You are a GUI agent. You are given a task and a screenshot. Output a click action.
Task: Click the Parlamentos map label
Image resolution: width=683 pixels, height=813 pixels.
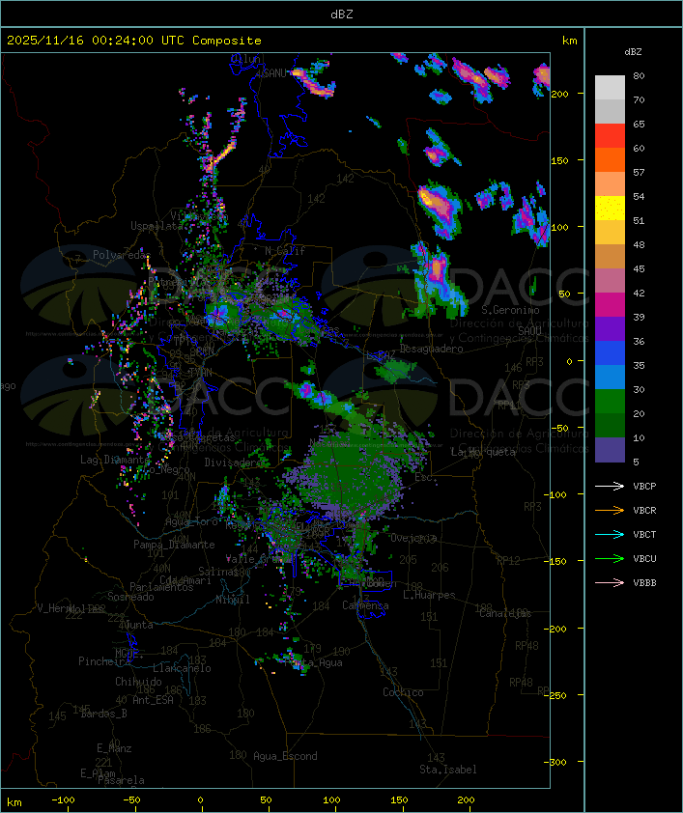[x=161, y=587]
